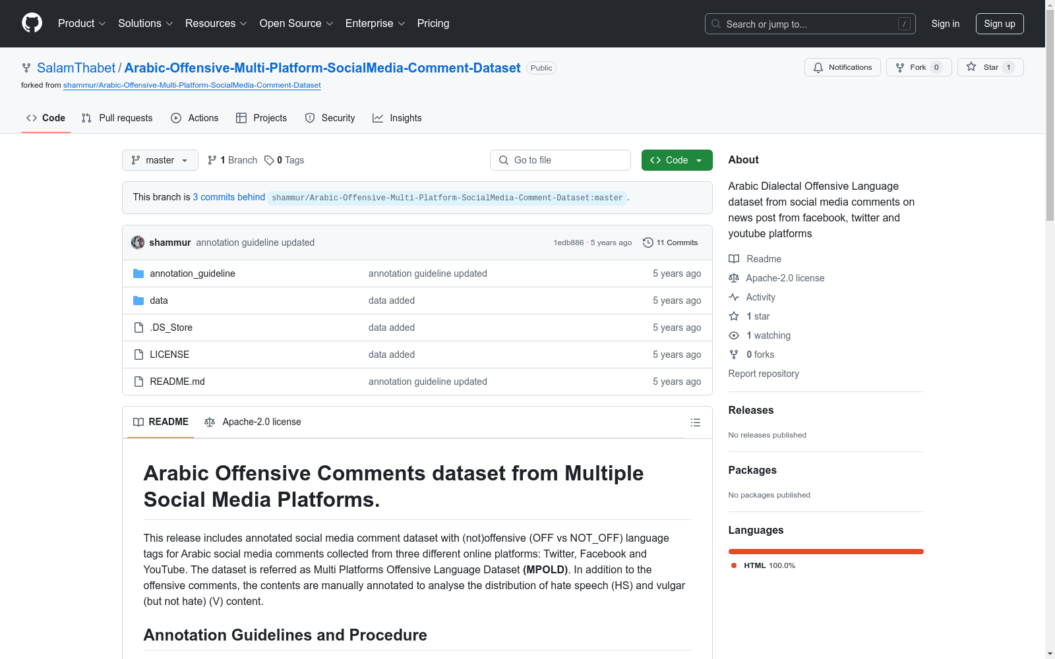Open README.md's annotation guideline updated commit message

(428, 382)
